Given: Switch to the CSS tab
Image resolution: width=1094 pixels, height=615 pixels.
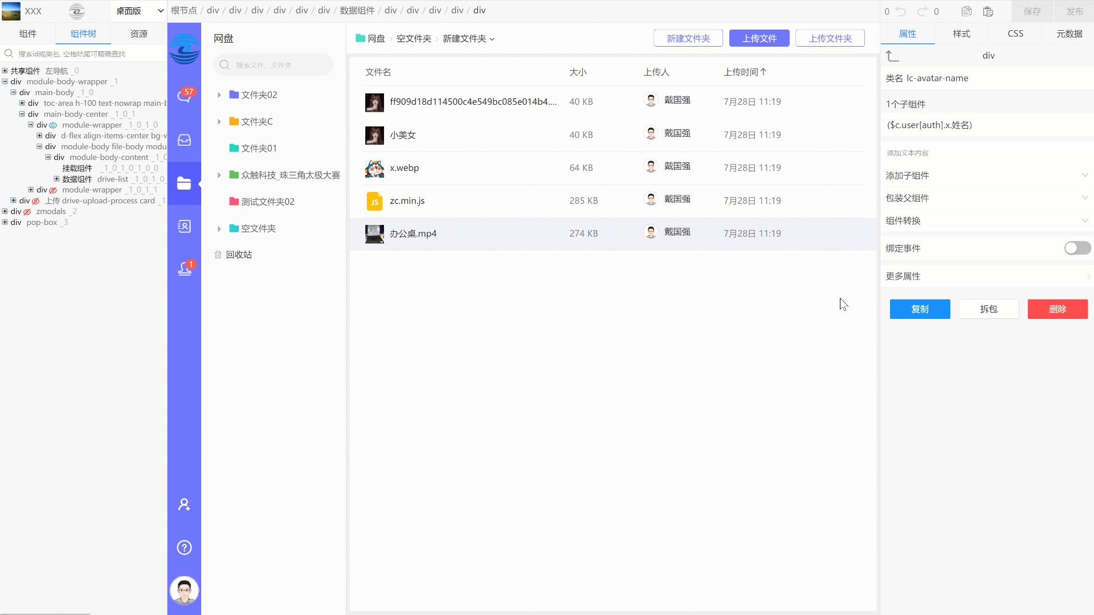Looking at the screenshot, I should click(x=1015, y=34).
